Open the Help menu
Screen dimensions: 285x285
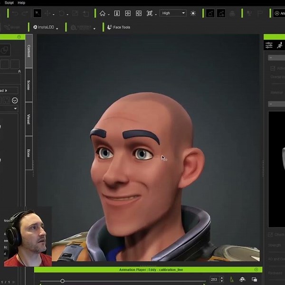tap(21, 3)
